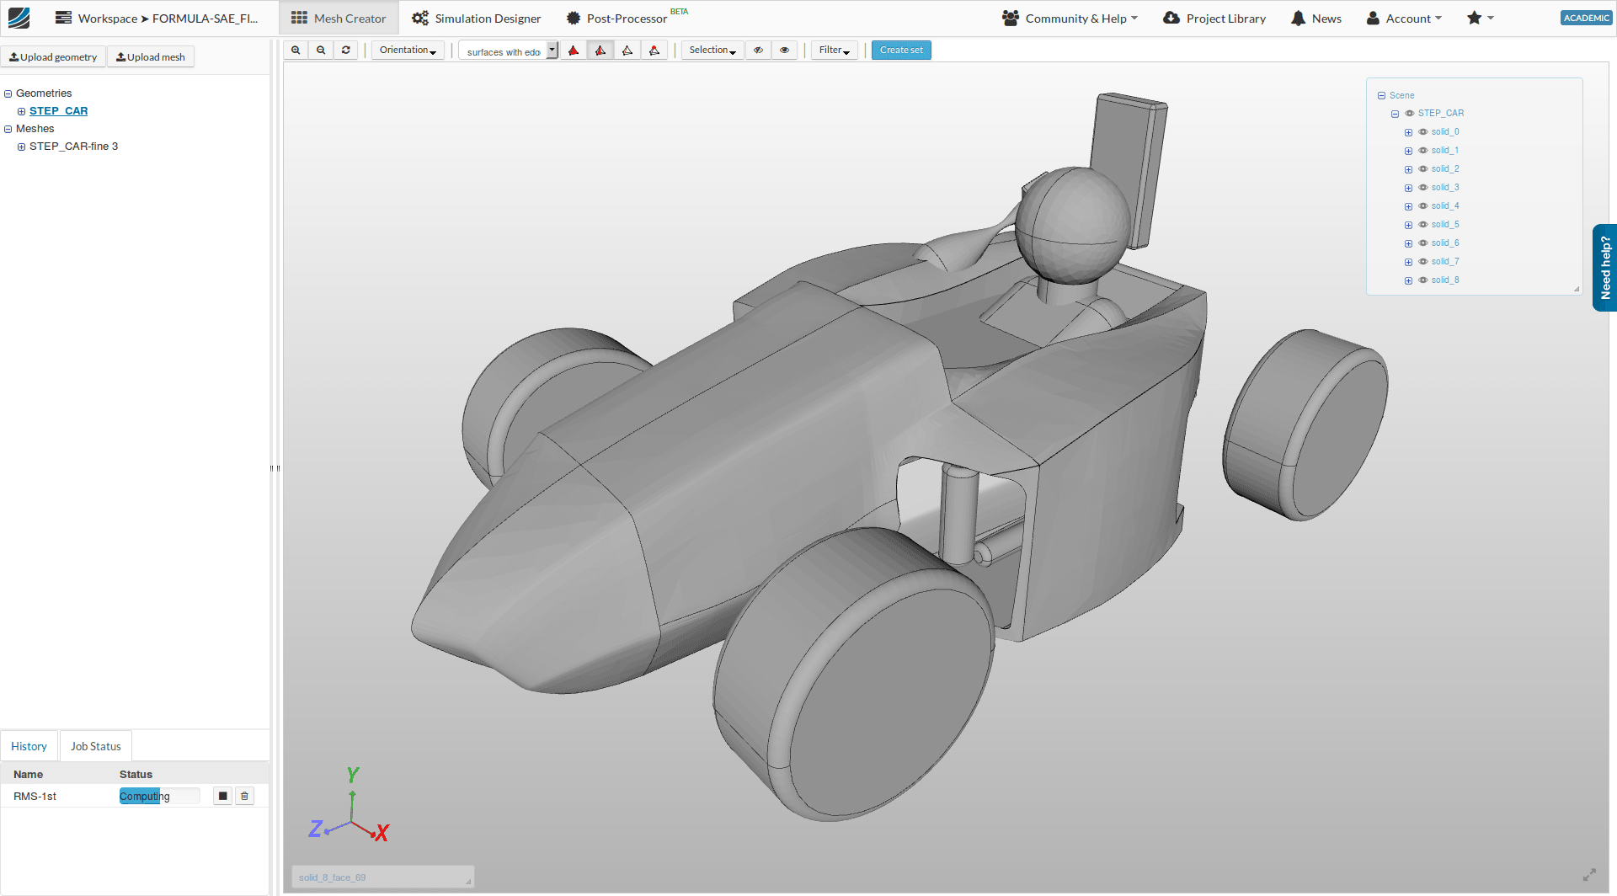This screenshot has height=896, width=1617.
Task: Click the Create set button
Action: (900, 51)
